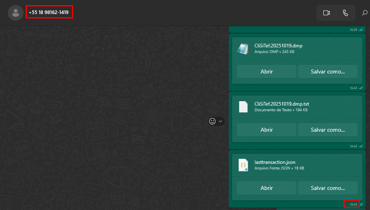
Task: Open the CliSiTef.20251019.dmp.txt file with Abrir
Action: pyautogui.click(x=266, y=130)
